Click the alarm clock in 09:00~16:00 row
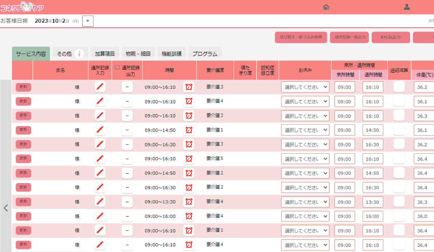The image size is (434, 252). 189,216
